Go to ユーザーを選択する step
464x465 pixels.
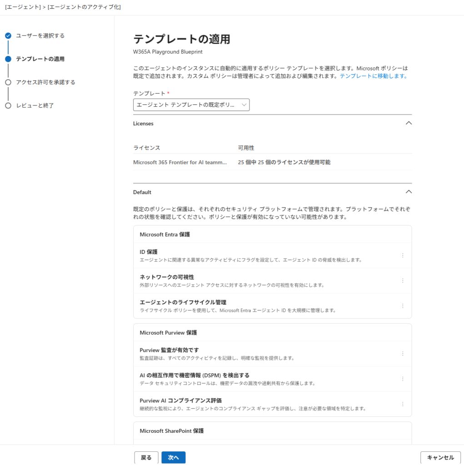(x=40, y=35)
